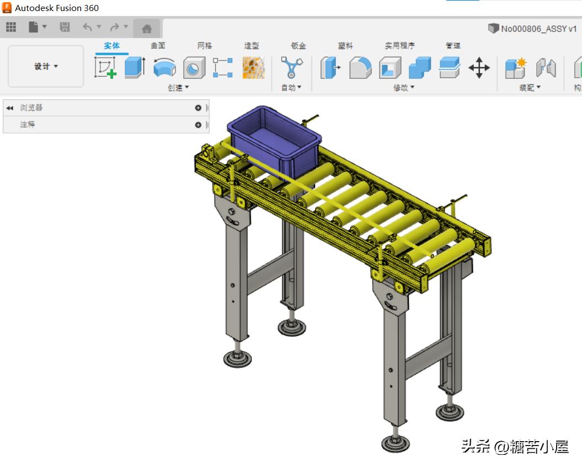Select the Hole tool
The height and width of the screenshot is (467, 582).
(x=194, y=67)
